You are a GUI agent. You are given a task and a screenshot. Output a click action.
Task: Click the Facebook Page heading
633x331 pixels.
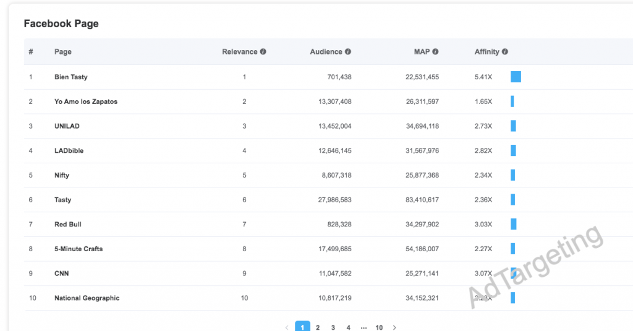click(x=61, y=24)
